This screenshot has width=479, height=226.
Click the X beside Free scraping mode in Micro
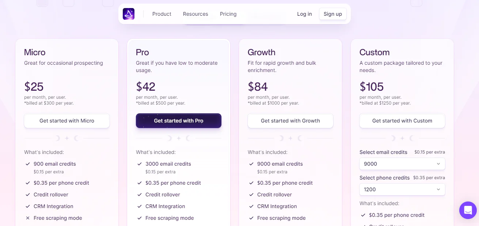[x=28, y=218]
